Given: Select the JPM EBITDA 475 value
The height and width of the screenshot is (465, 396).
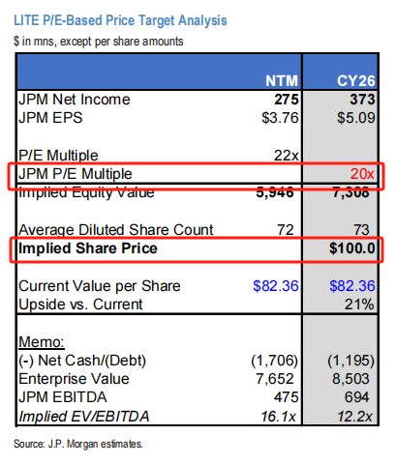Looking at the screenshot, I should (286, 397).
